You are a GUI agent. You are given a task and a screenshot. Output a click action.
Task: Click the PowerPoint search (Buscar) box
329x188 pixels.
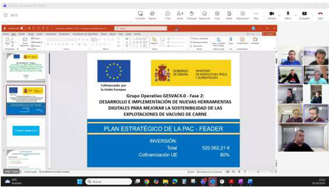click(141, 28)
